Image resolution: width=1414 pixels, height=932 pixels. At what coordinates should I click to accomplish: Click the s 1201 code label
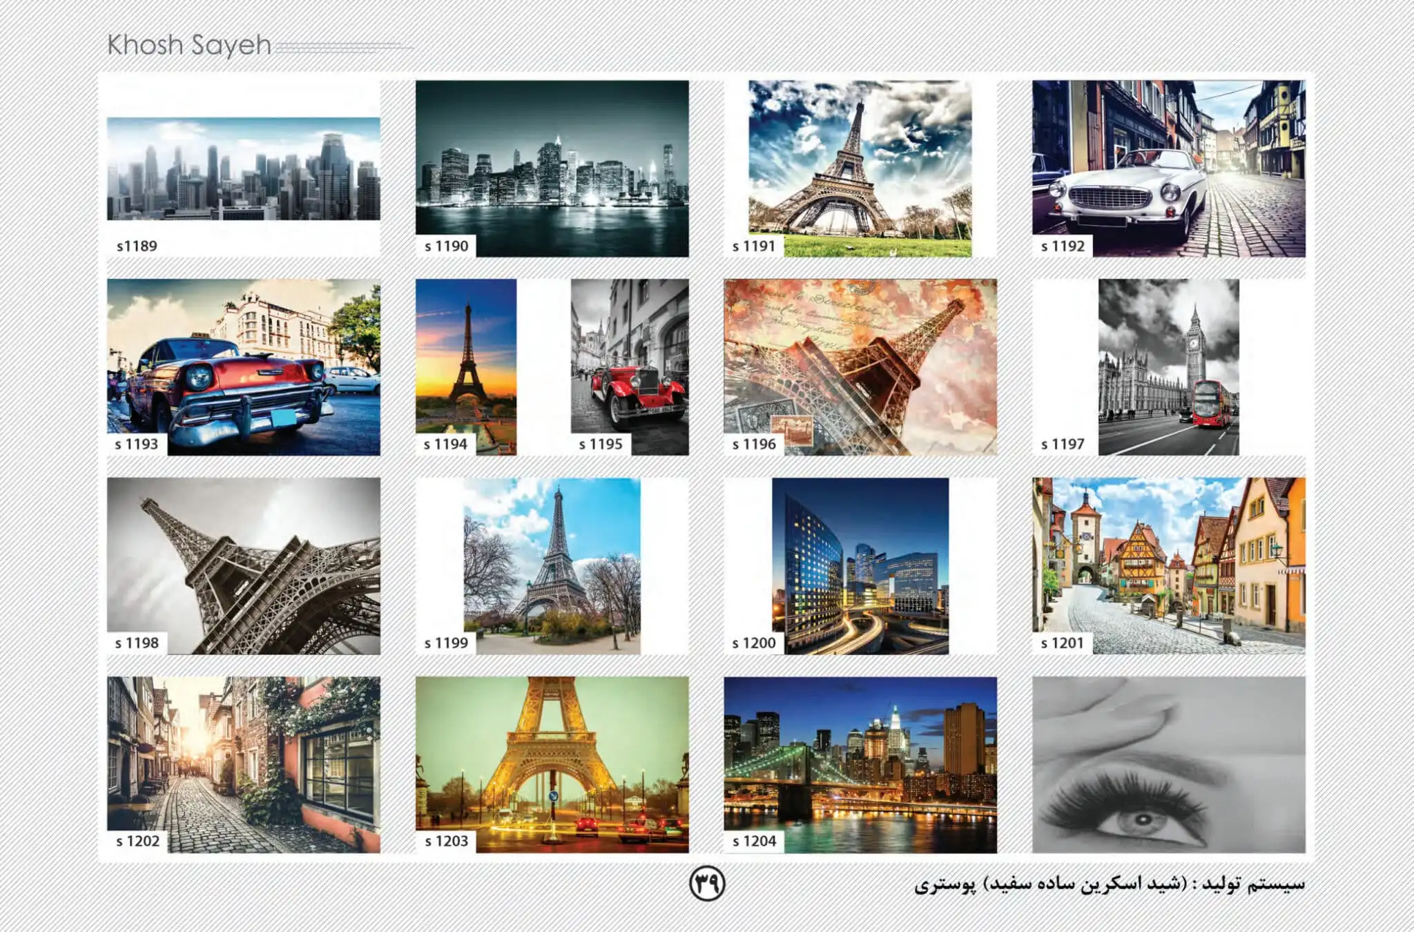pos(1063,643)
